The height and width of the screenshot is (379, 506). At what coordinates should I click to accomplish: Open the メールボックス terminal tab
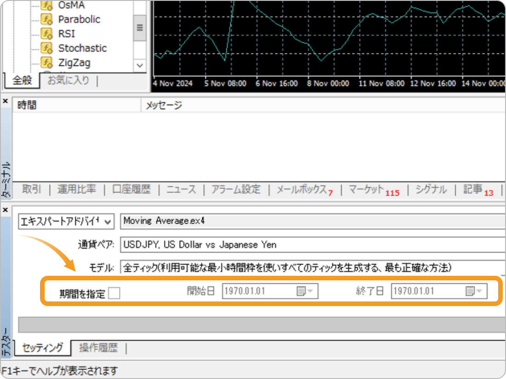pyautogui.click(x=305, y=189)
